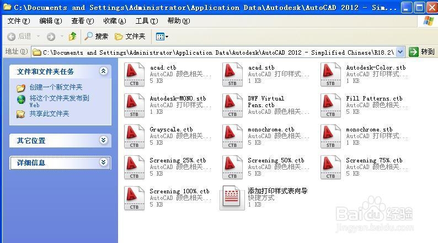Open the 编辑(E) menu

pyautogui.click(x=51, y=21)
